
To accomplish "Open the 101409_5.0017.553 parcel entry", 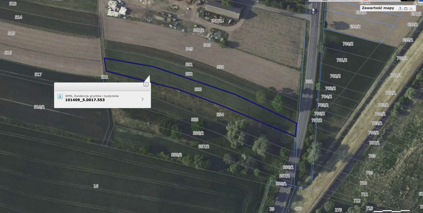I will click(85, 100).
